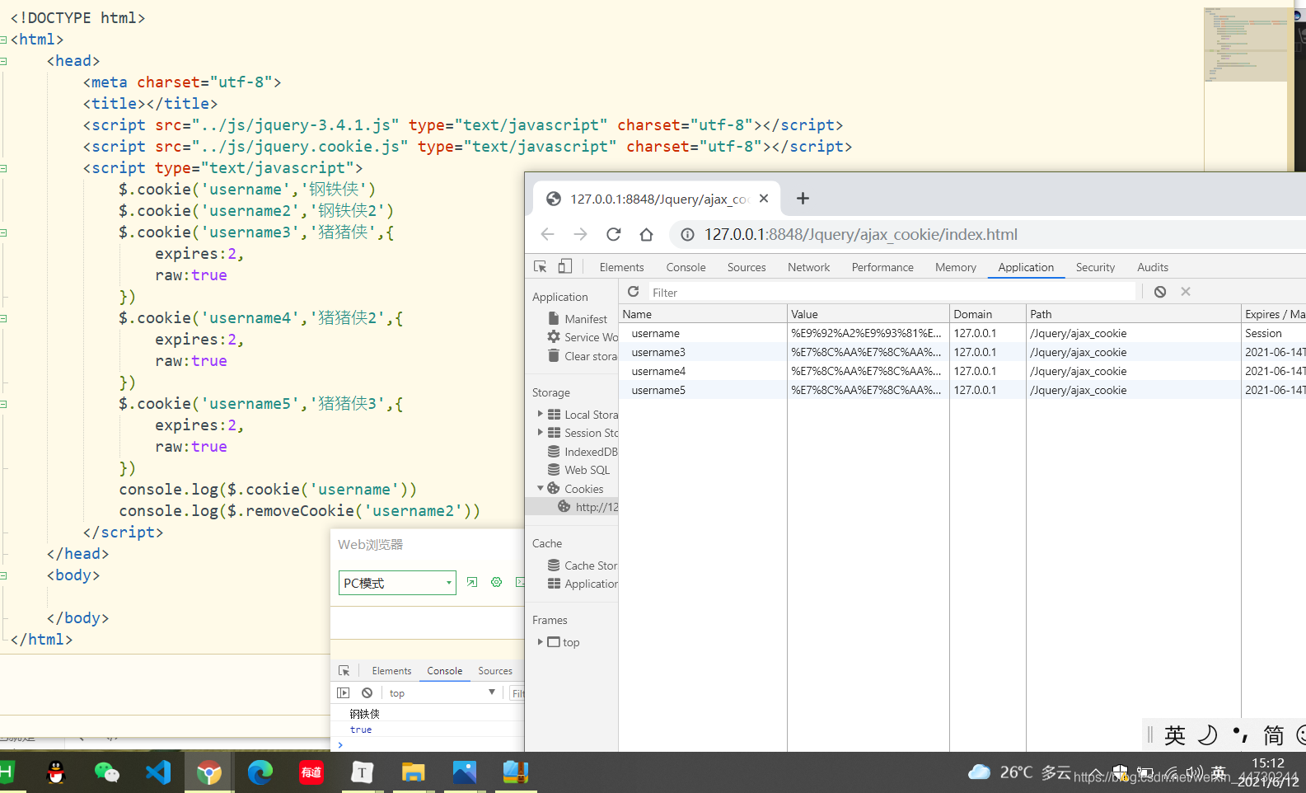
Task: Click the inspect picker in the embedded DevTools
Action: (344, 670)
